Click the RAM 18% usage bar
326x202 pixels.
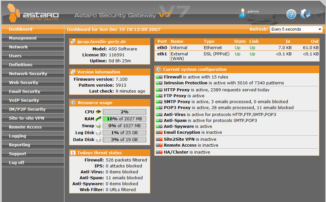point(124,119)
